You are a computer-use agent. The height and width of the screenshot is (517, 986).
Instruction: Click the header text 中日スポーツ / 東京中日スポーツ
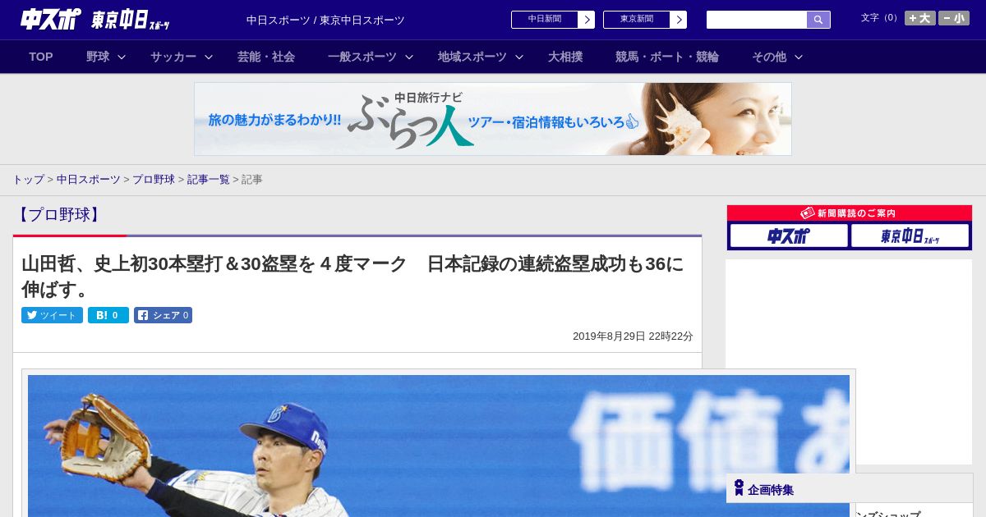click(x=325, y=20)
